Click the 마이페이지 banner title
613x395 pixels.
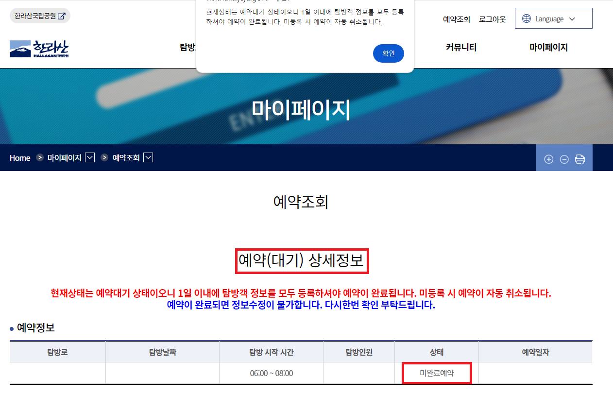[301, 109]
